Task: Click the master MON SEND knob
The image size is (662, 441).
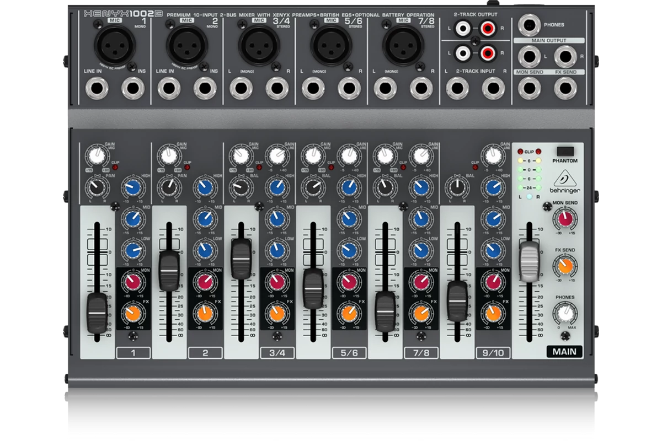Action: [x=565, y=219]
